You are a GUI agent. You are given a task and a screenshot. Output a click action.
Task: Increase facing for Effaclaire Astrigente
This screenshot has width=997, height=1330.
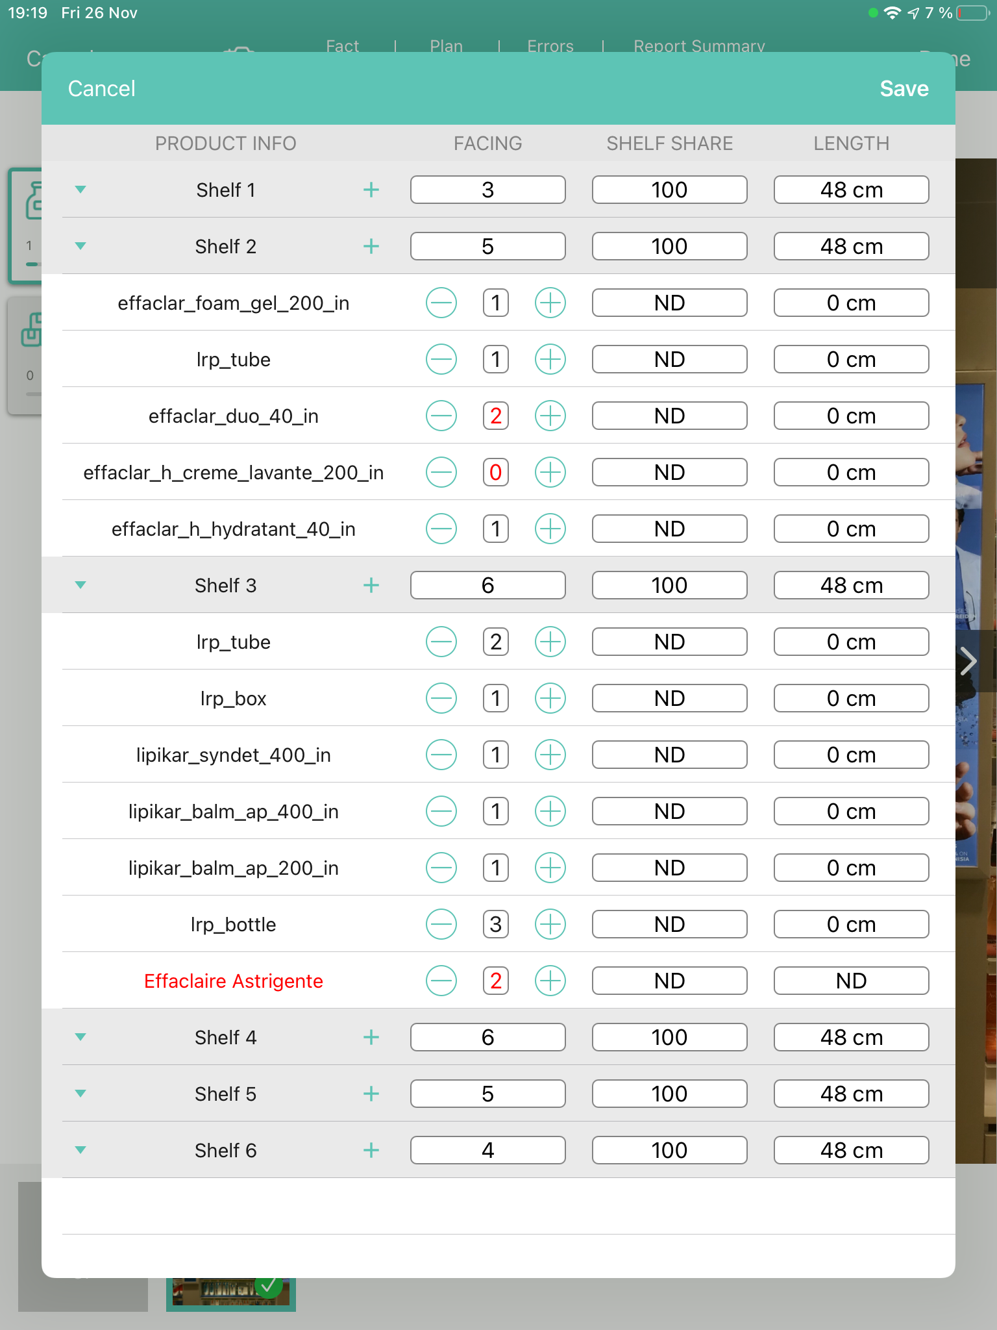click(550, 981)
